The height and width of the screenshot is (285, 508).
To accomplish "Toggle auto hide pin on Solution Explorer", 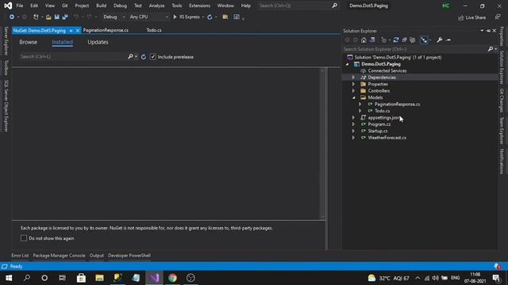I will (488, 31).
